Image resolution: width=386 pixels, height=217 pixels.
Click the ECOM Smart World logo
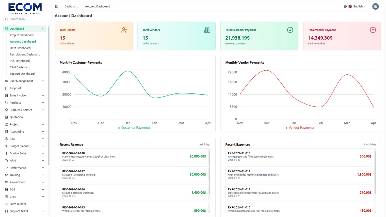[x=25, y=8]
